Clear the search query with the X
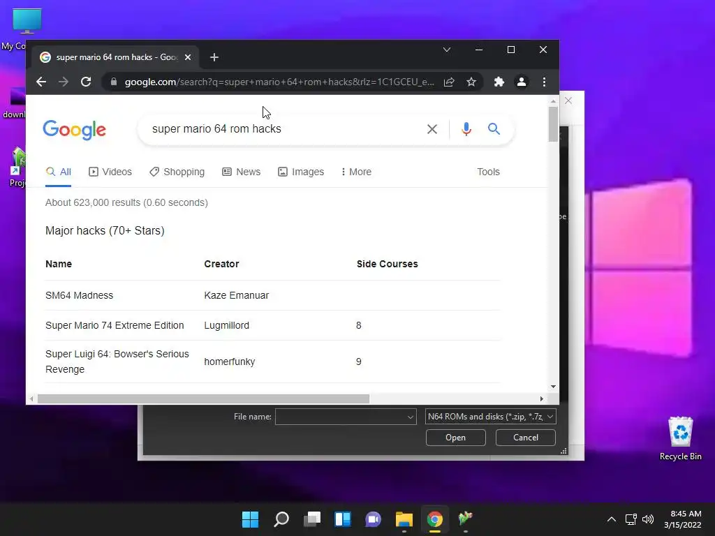 tap(432, 129)
